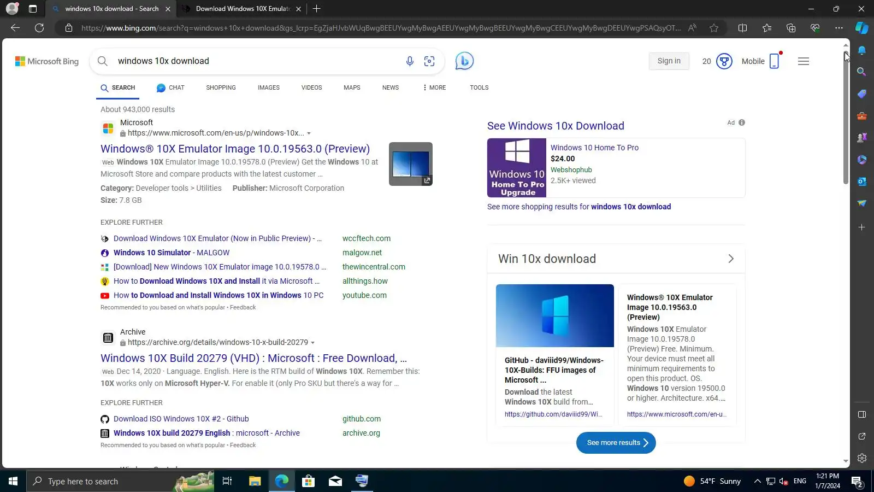Screen dimensions: 874x492
Task: Refresh the Bing search page
Action: pyautogui.click(x=39, y=28)
